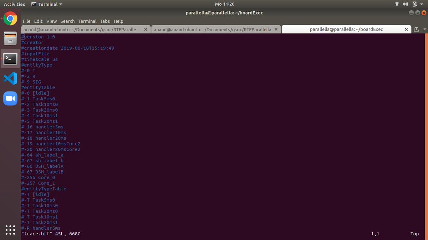
Task: Click the '#-18 handler20ms' line
Action: click(x=44, y=138)
